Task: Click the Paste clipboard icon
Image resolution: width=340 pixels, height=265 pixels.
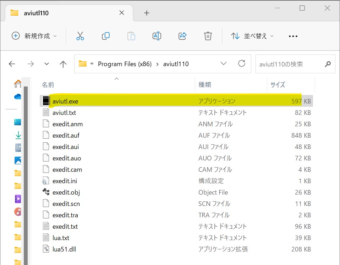Action: click(x=131, y=36)
